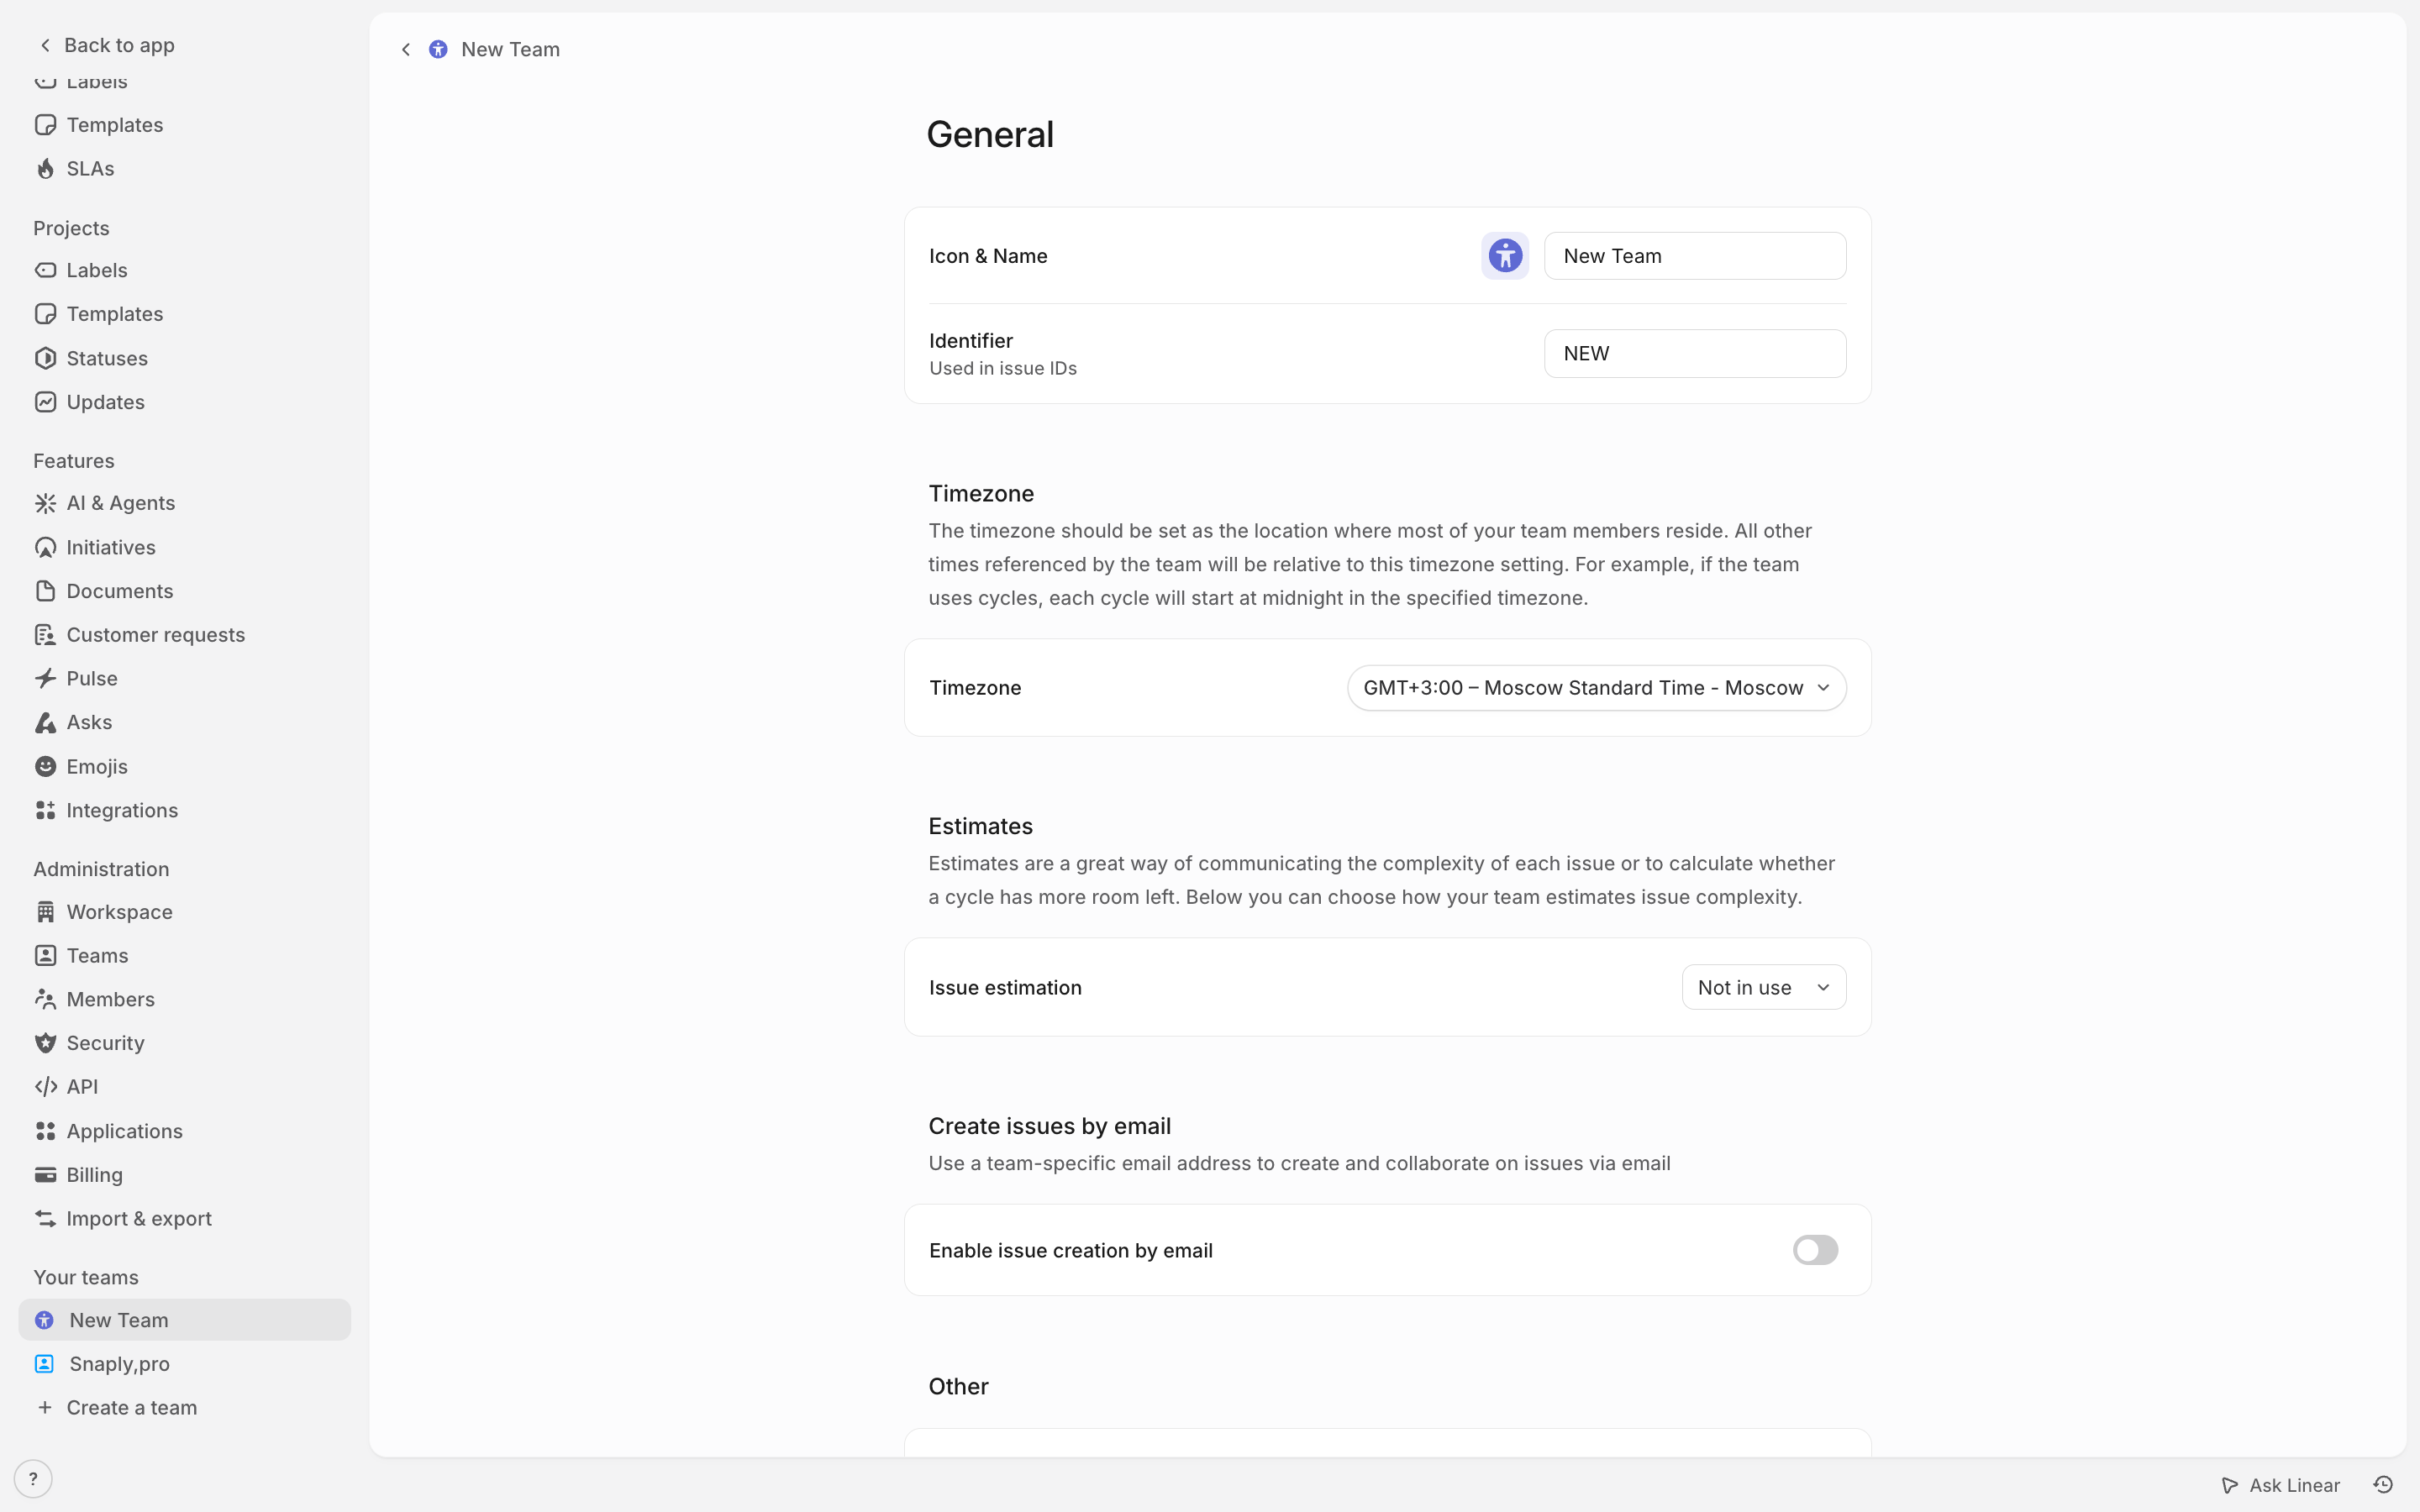
Task: Click the Security shield icon
Action: click(45, 1043)
